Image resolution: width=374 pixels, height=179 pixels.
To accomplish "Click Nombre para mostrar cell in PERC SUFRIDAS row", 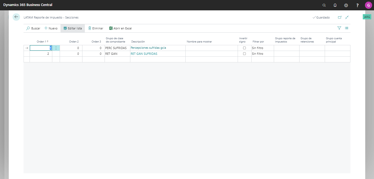I will coord(212,48).
